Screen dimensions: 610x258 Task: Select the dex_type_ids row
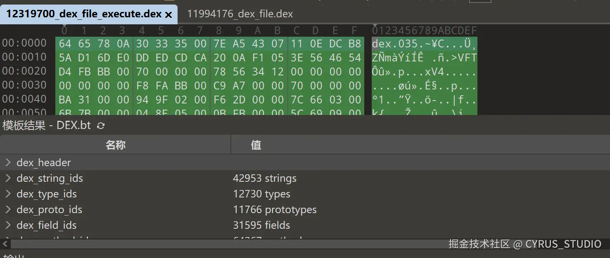click(305, 194)
